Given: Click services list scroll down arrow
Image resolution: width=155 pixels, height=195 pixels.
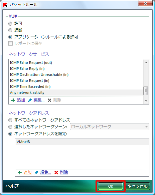Looking at the screenshot, I should click(x=146, y=101).
